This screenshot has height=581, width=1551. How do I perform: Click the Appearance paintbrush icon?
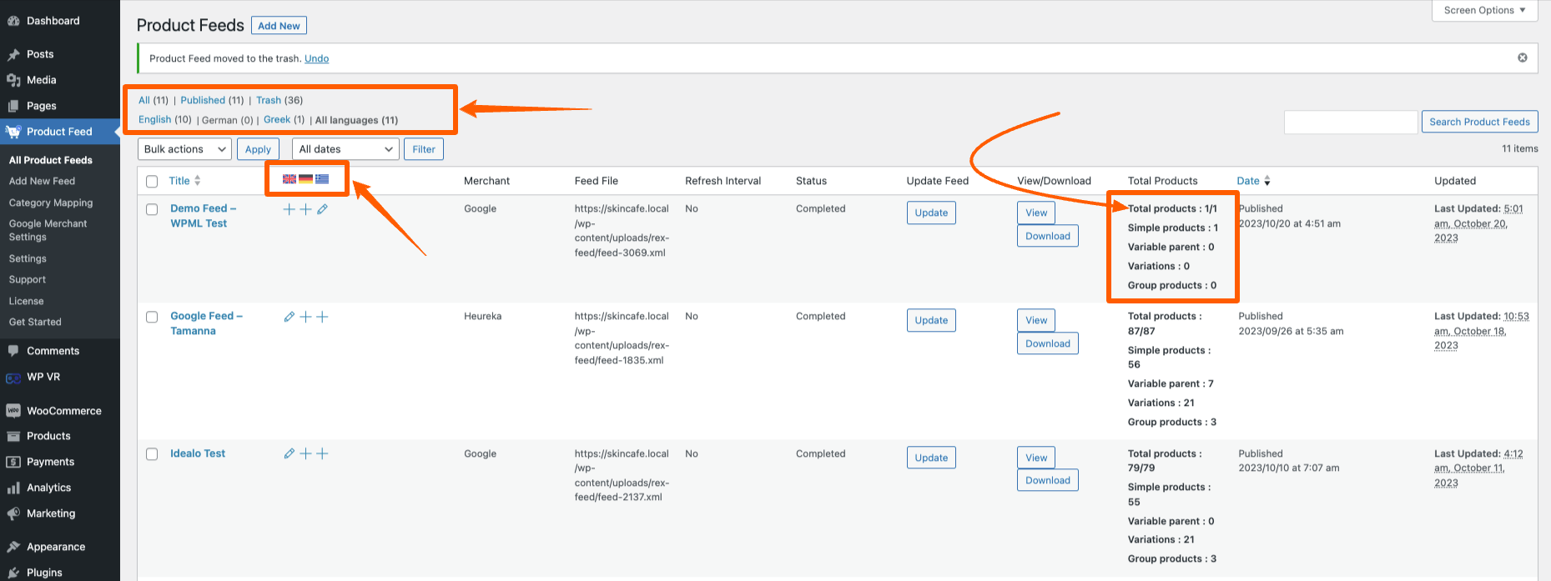[13, 547]
